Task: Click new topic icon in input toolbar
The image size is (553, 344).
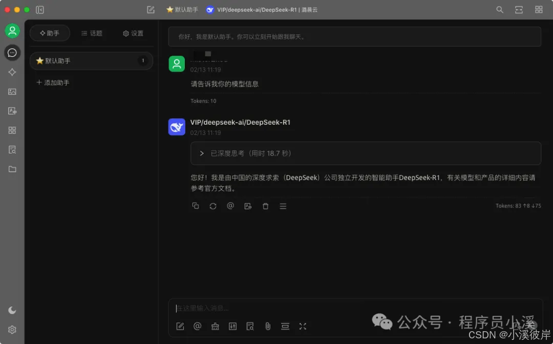Action: click(180, 327)
